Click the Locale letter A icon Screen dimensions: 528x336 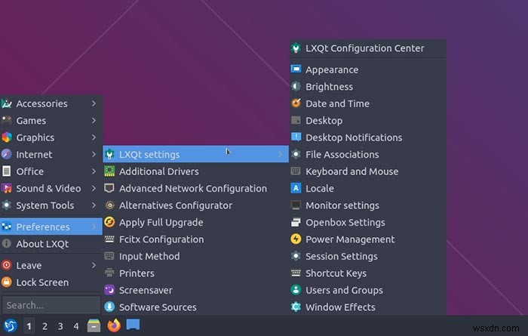pos(296,188)
